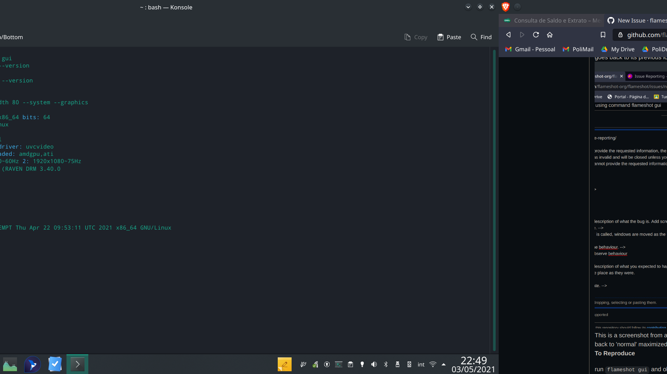
Task: Open the Yakuake terminal tray icon
Action: coord(338,364)
